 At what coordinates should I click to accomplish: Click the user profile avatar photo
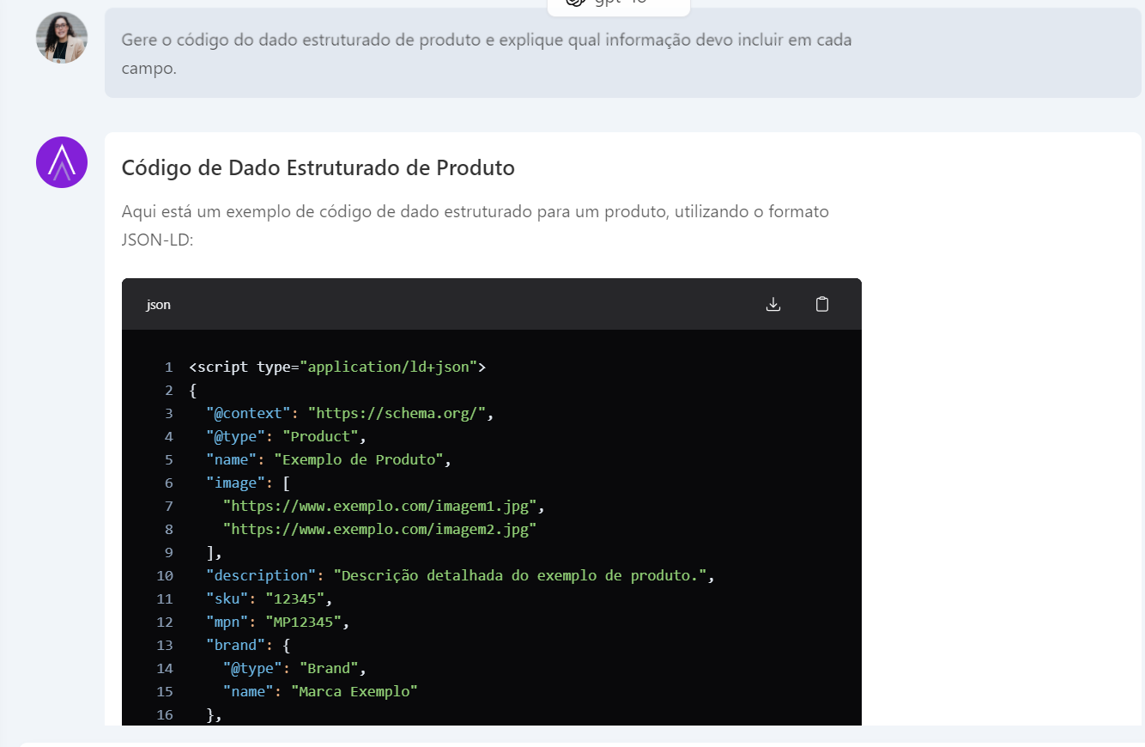point(62,38)
